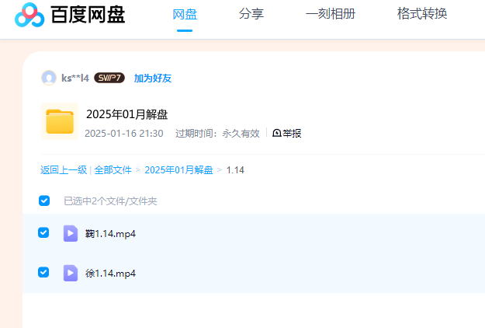Go to the 格式转换 tab

coord(422,14)
